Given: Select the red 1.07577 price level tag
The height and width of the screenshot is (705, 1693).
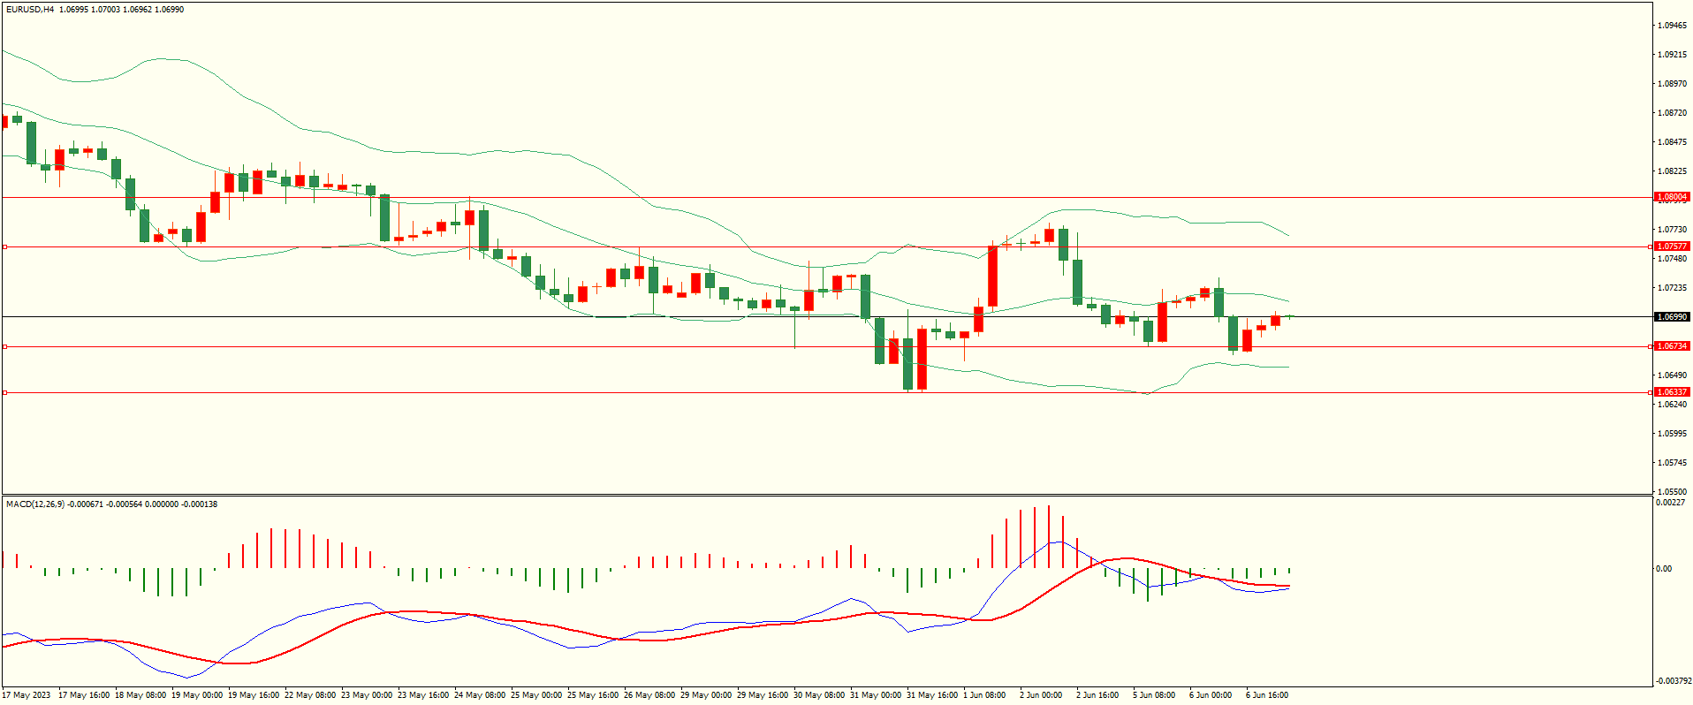Looking at the screenshot, I should point(1672,246).
